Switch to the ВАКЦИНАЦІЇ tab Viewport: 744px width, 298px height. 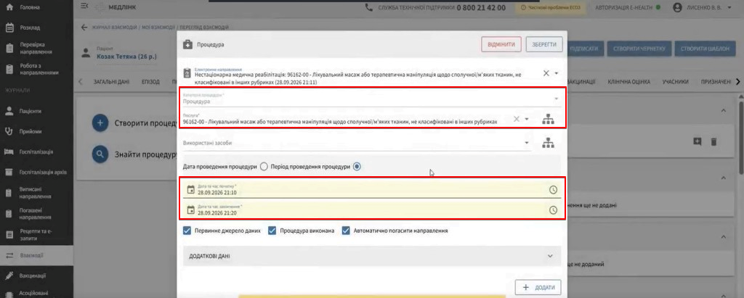point(581,82)
